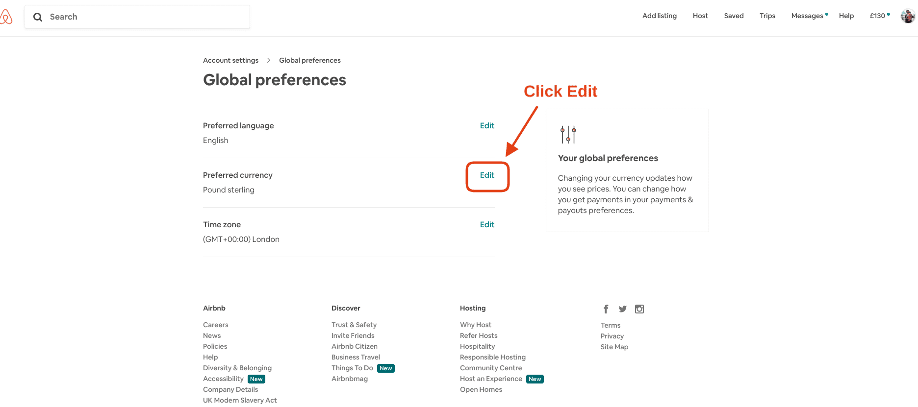The image size is (918, 407).
Task: Open the Host an Experience link
Action: coord(490,379)
